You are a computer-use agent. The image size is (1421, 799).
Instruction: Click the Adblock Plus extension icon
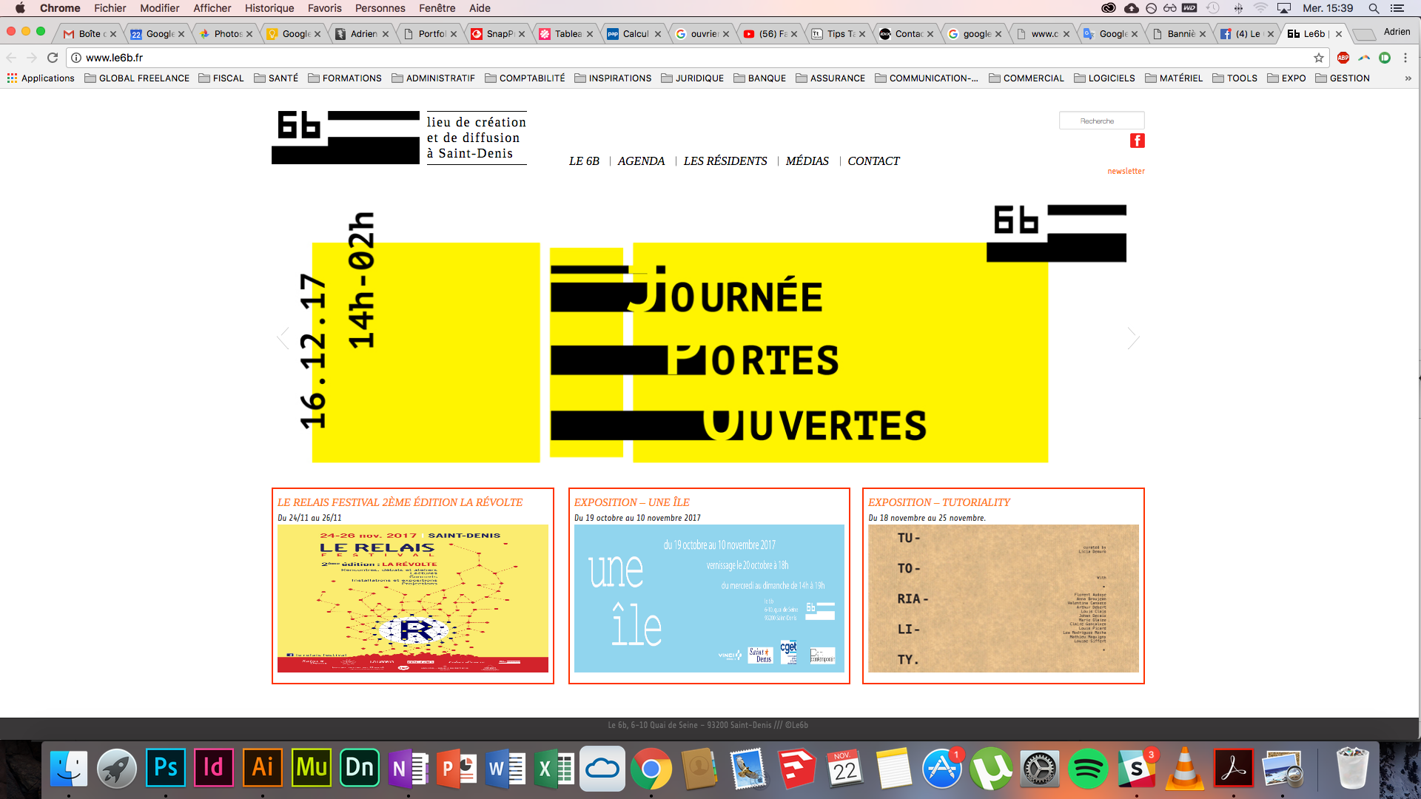tap(1343, 58)
